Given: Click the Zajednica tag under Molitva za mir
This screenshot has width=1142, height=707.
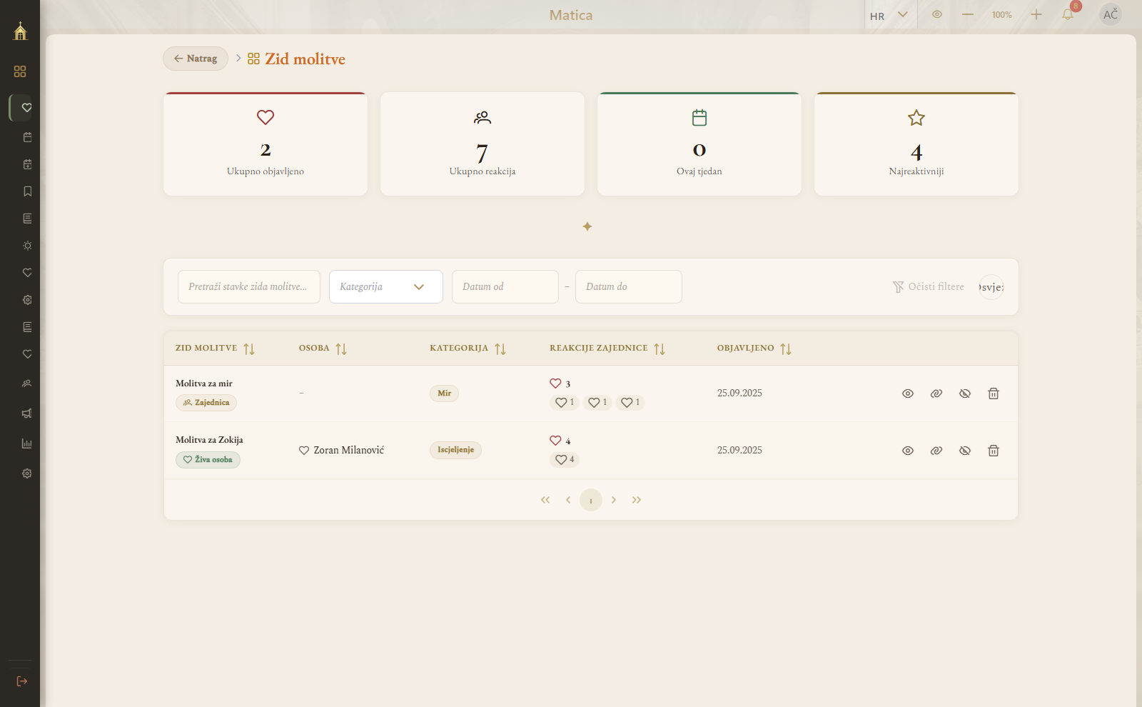Looking at the screenshot, I should tap(206, 403).
